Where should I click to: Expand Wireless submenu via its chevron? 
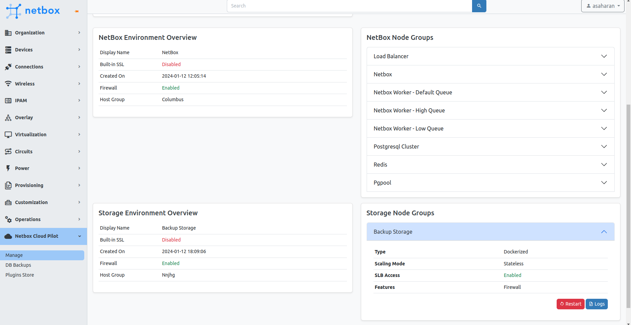pyautogui.click(x=79, y=84)
